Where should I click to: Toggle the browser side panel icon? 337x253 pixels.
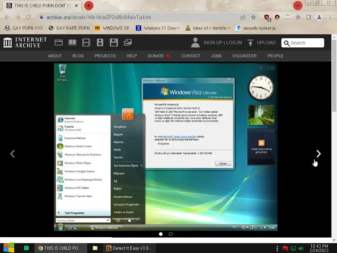point(309,17)
